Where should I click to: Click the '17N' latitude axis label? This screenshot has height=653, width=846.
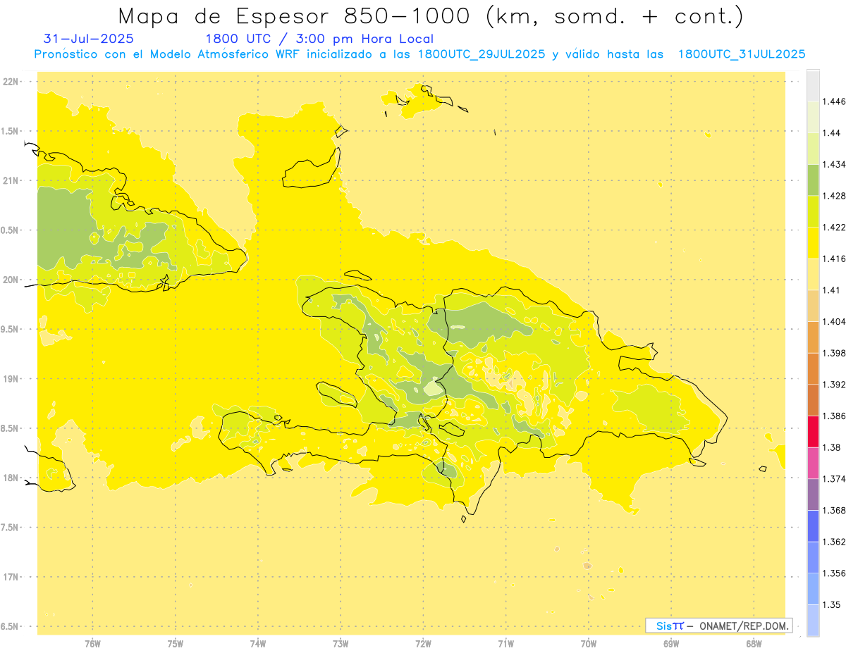11,577
